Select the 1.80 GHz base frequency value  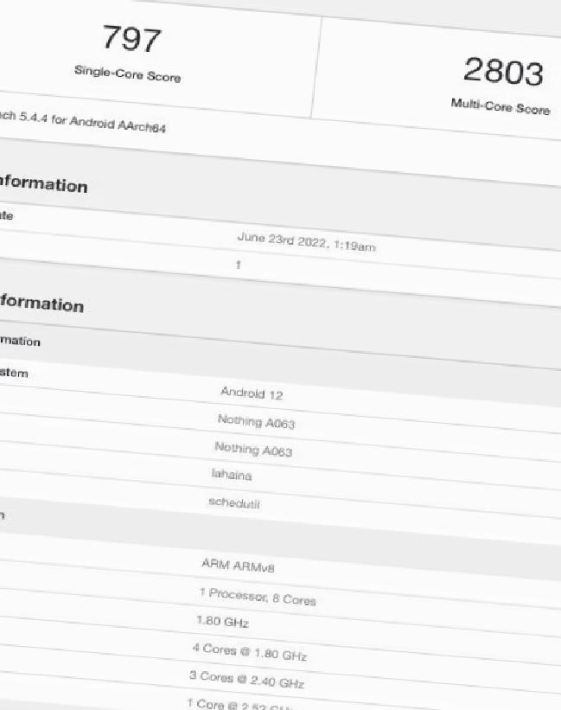223,621
